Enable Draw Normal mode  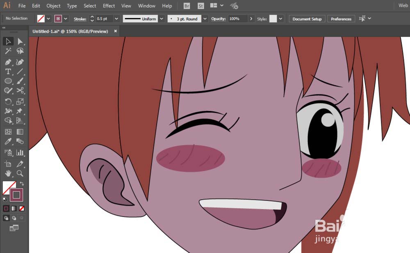tap(6, 218)
